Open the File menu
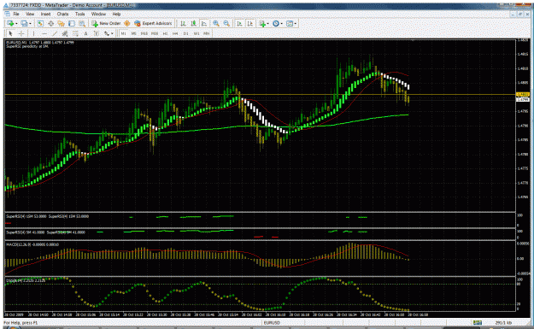 (x=16, y=14)
